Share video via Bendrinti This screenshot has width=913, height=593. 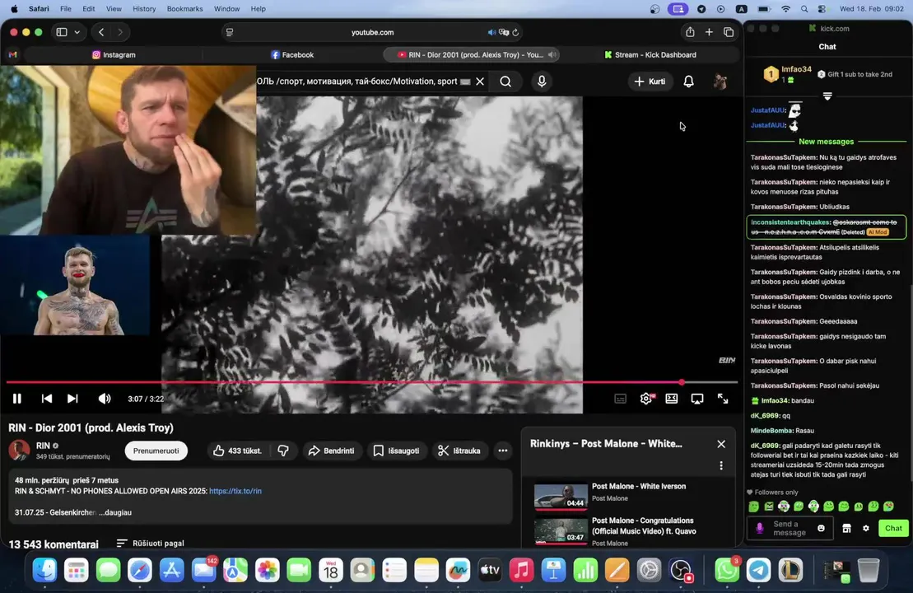coord(331,451)
